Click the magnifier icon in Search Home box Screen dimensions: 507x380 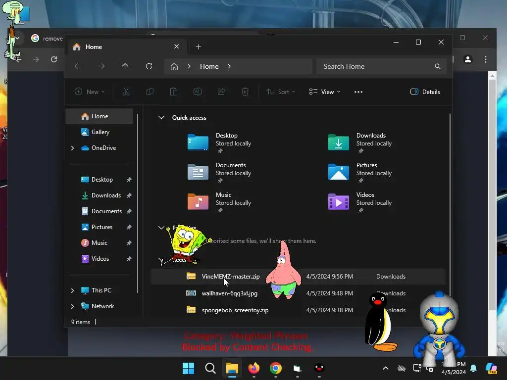(438, 66)
